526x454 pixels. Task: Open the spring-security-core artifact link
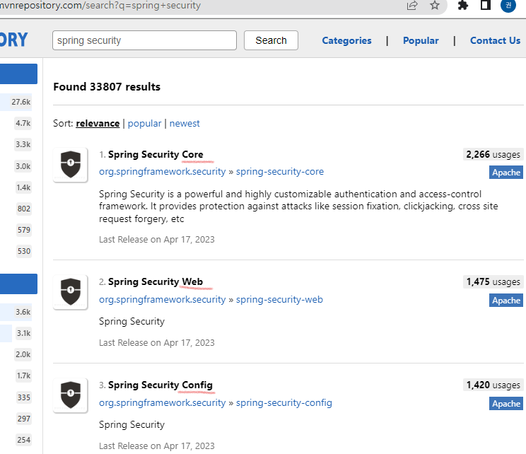point(280,171)
